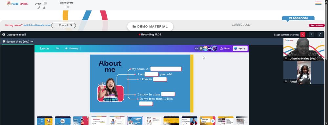Click switch to alternate room link
The height and width of the screenshot is (125, 328).
tap(37, 25)
